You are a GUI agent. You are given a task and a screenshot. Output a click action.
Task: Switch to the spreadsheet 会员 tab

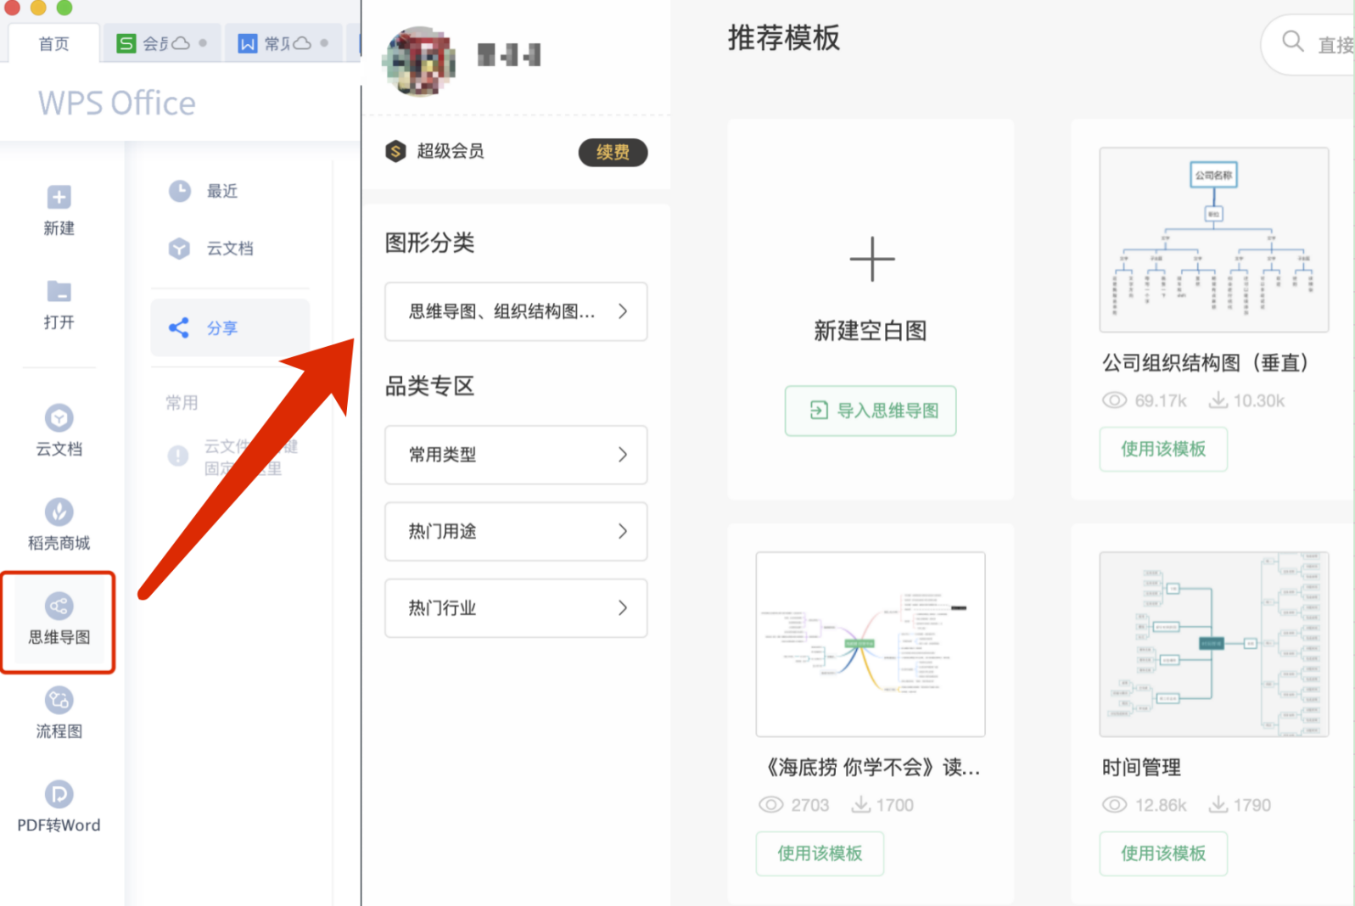[161, 43]
